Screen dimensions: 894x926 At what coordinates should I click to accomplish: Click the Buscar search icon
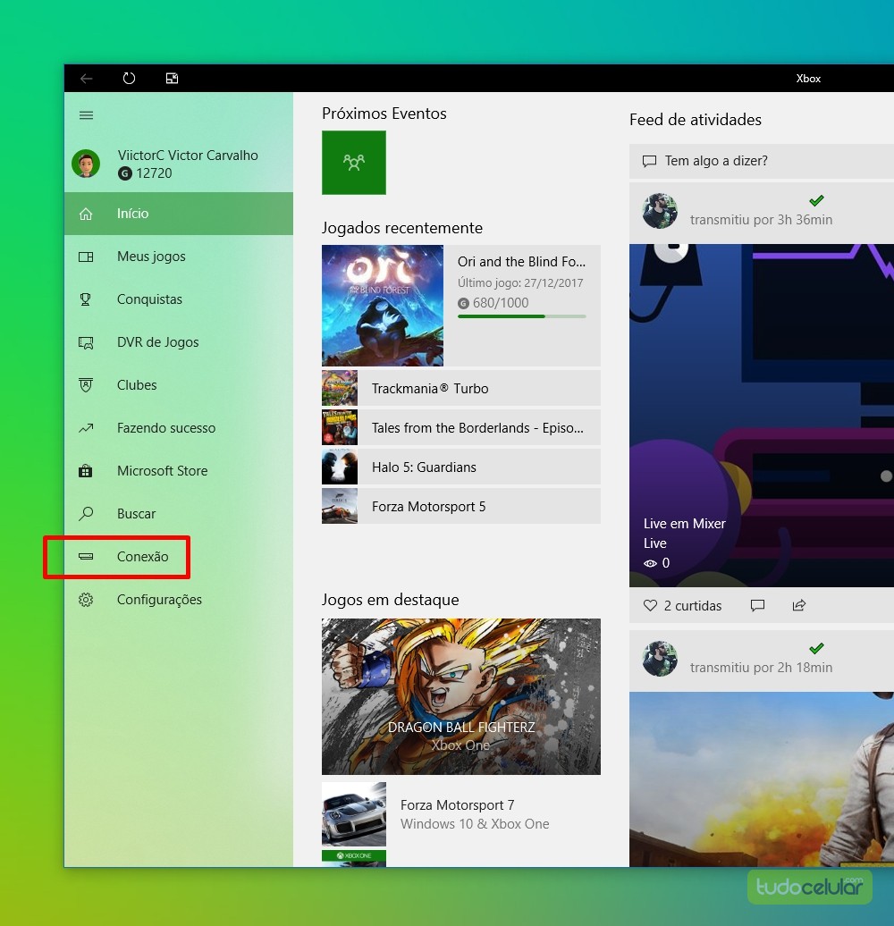(86, 514)
